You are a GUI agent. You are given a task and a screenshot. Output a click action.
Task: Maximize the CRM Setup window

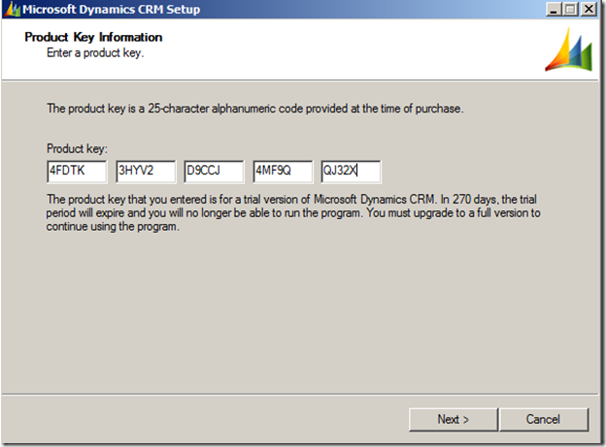(570, 9)
